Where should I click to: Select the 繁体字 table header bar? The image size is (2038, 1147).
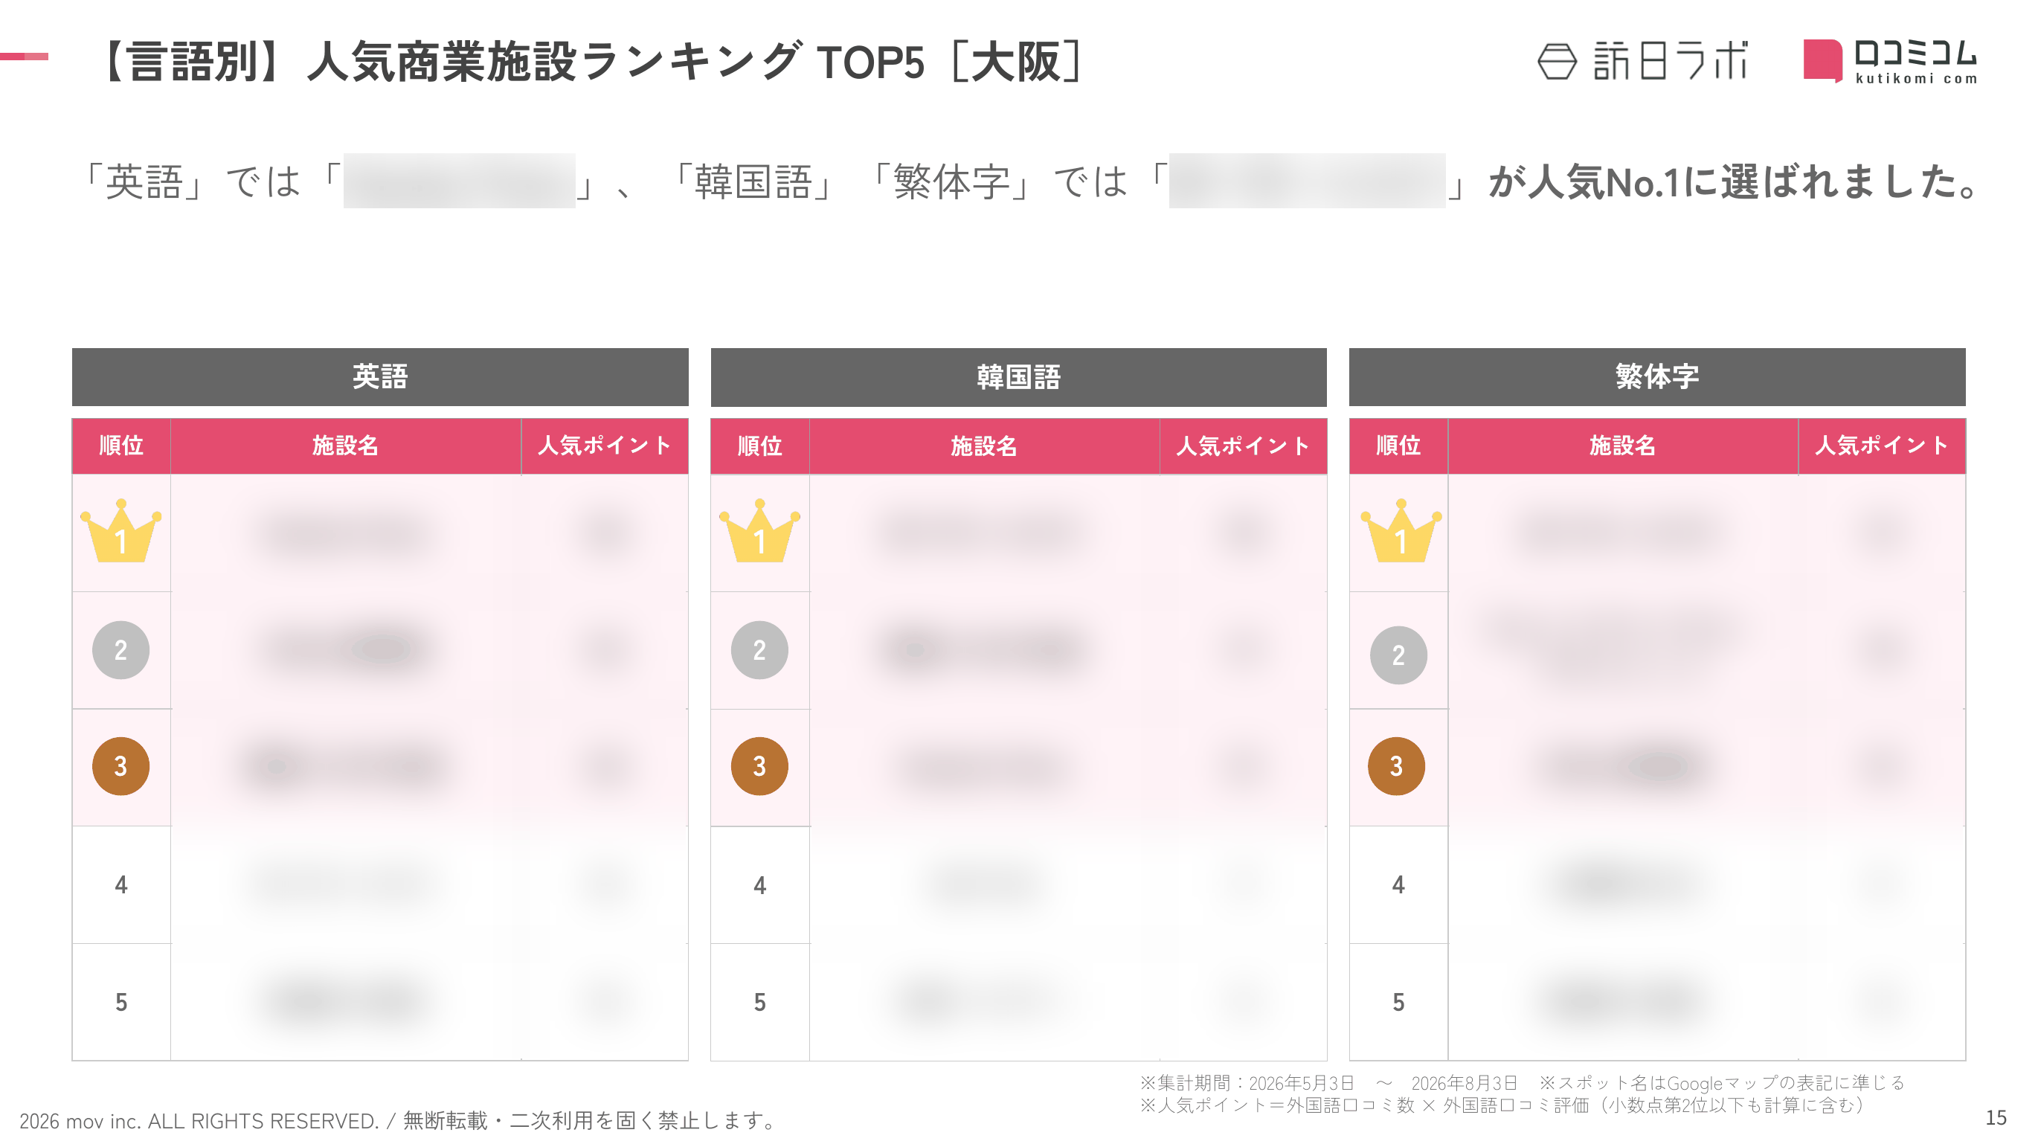(x=1656, y=376)
